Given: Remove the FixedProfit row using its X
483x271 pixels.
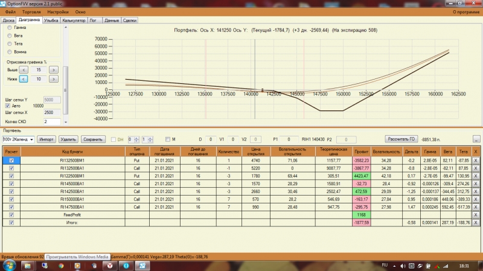Looking at the screenshot, I should (x=476, y=215).
